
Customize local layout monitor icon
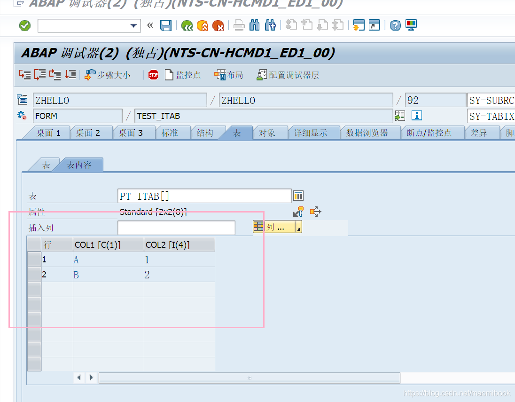tap(411, 25)
